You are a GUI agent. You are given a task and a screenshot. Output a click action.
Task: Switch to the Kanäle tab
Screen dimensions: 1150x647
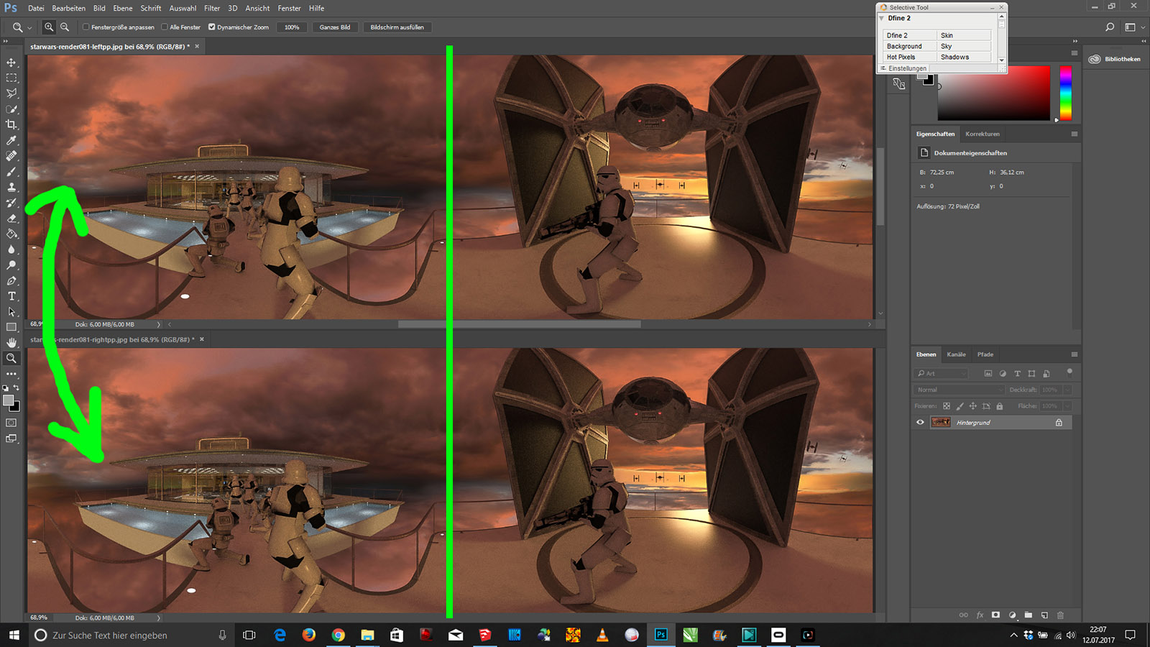pos(956,354)
